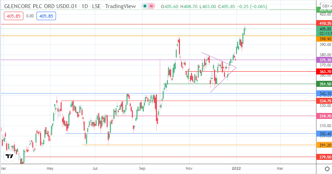Open the GBX currency dropdown
332x174 pixels.
(x=326, y=6)
